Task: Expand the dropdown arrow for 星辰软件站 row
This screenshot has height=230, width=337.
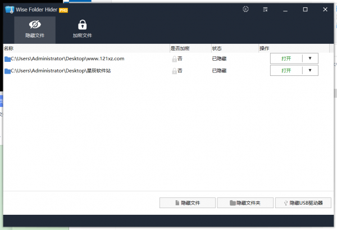Action: tap(310, 70)
